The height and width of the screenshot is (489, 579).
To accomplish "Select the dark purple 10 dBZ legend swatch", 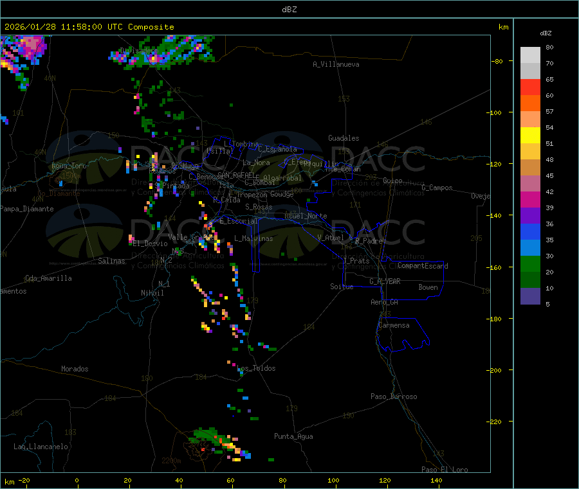I will 530,296.
